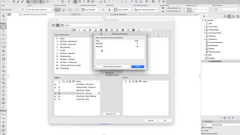This screenshot has height=135, width=240.
Task: Switch to left-panel-only view in Attribute Manager
Action: (53, 25)
